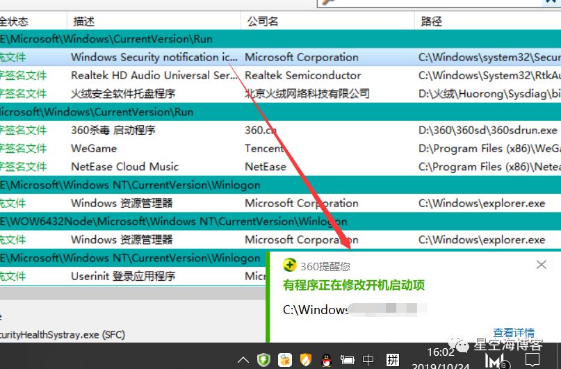Click status cell of the 360杀毒 row
561x369 pixels.
click(x=23, y=130)
